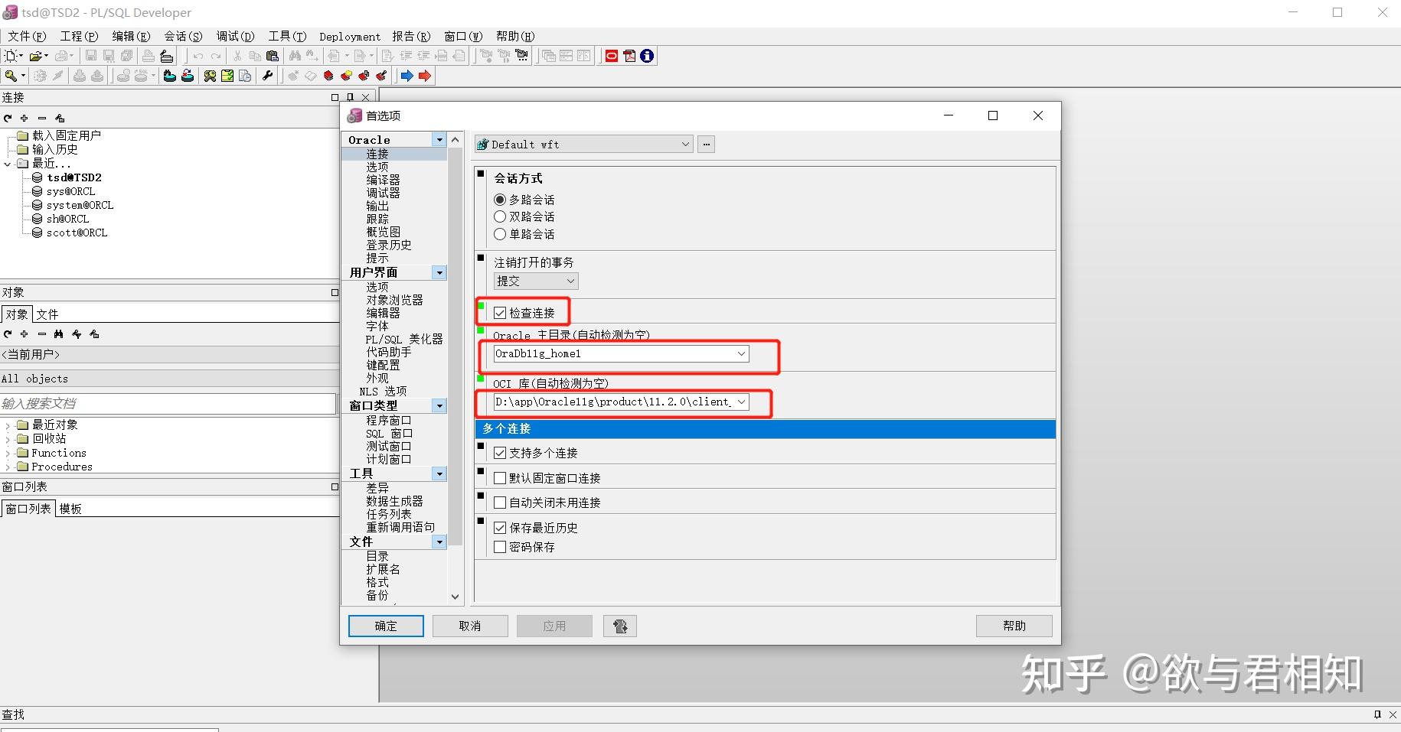Click the Paste clipboard icon
The height and width of the screenshot is (732, 1401).
tap(273, 56)
